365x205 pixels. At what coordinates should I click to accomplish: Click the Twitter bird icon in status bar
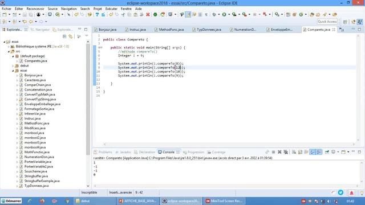coord(341,192)
